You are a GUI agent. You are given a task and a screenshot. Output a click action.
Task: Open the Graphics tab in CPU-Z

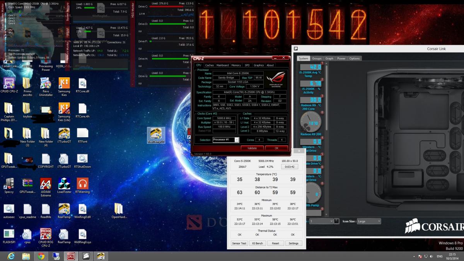(259, 65)
